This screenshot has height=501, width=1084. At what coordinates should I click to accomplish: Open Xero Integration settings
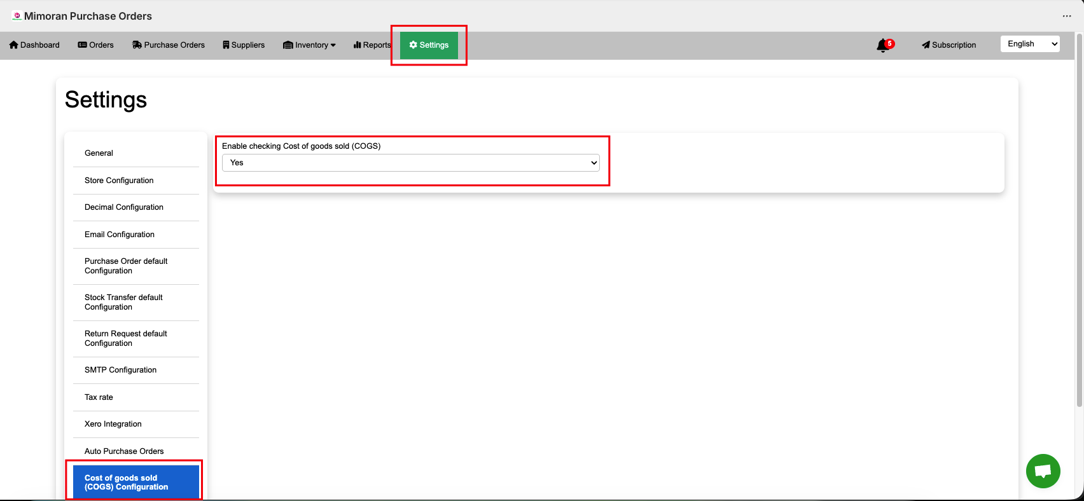pyautogui.click(x=113, y=424)
